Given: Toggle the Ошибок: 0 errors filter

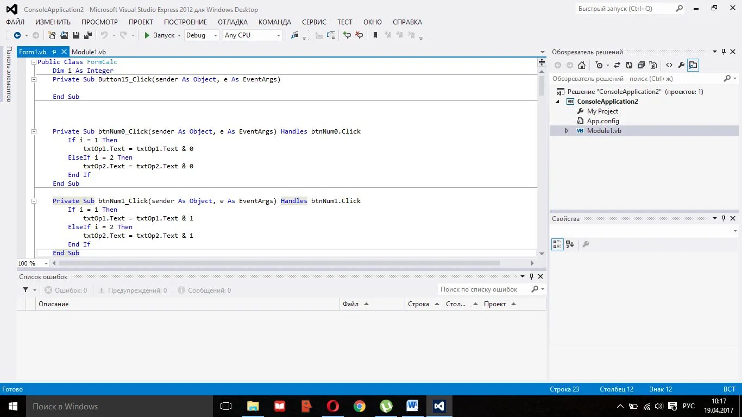Looking at the screenshot, I should click(x=66, y=290).
